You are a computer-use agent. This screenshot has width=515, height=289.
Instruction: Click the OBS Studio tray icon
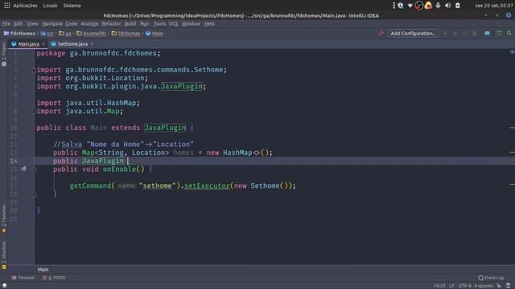tap(418, 6)
